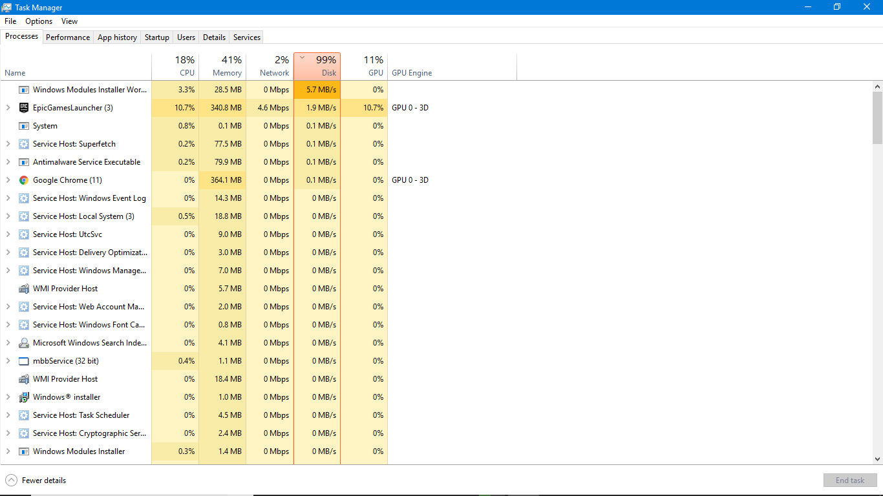Click the Microsoft Windows Search Indexer icon
883x496 pixels.
coord(24,343)
